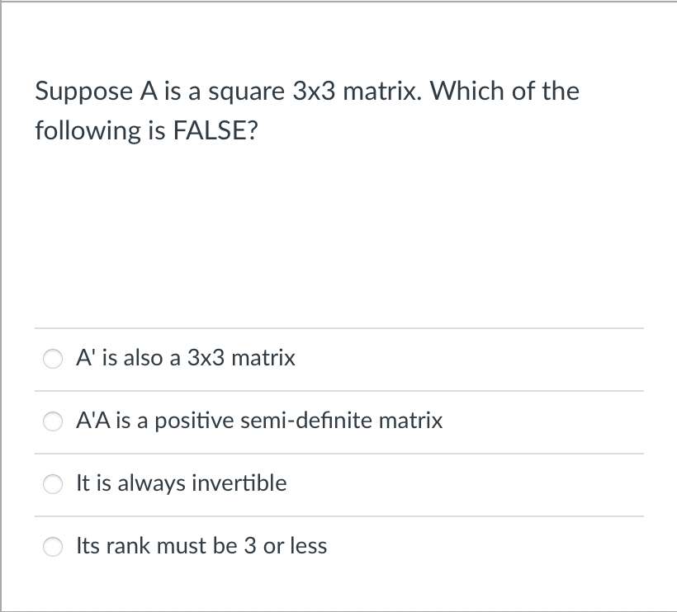Pick the "Its rank must be 3 or less" radio button
The height and width of the screenshot is (612, 677).
coord(53,547)
